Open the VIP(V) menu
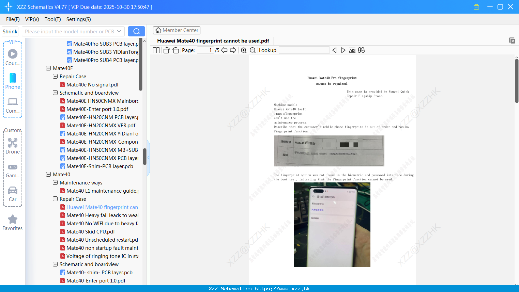Viewport: 519px width, 292px height. coord(32,19)
